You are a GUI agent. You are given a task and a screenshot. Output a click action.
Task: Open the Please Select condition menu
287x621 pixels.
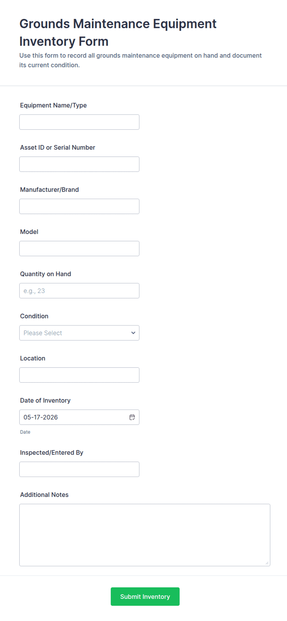pyautogui.click(x=79, y=333)
